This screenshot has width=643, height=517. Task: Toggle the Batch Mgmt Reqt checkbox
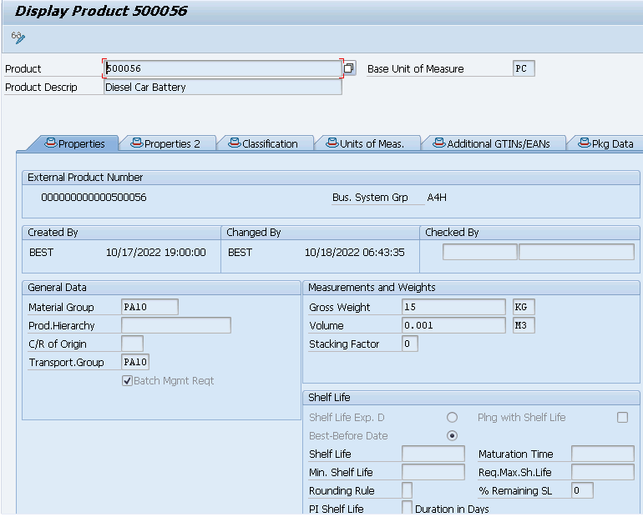click(127, 381)
